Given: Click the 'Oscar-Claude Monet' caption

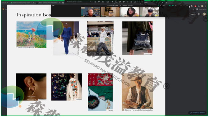Looking at the screenshot, I should point(26,48).
